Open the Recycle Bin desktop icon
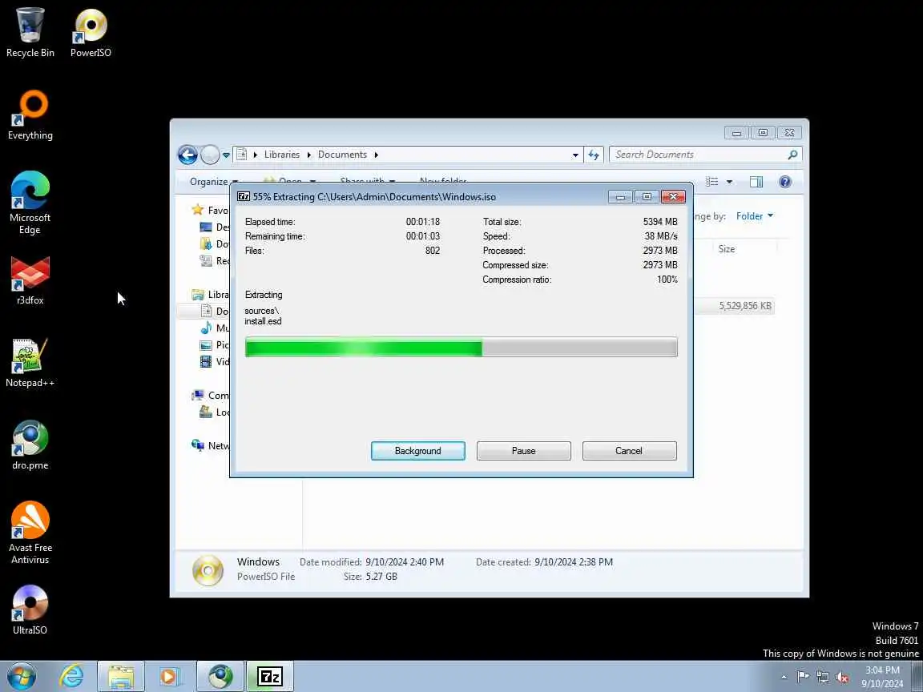 [30, 32]
